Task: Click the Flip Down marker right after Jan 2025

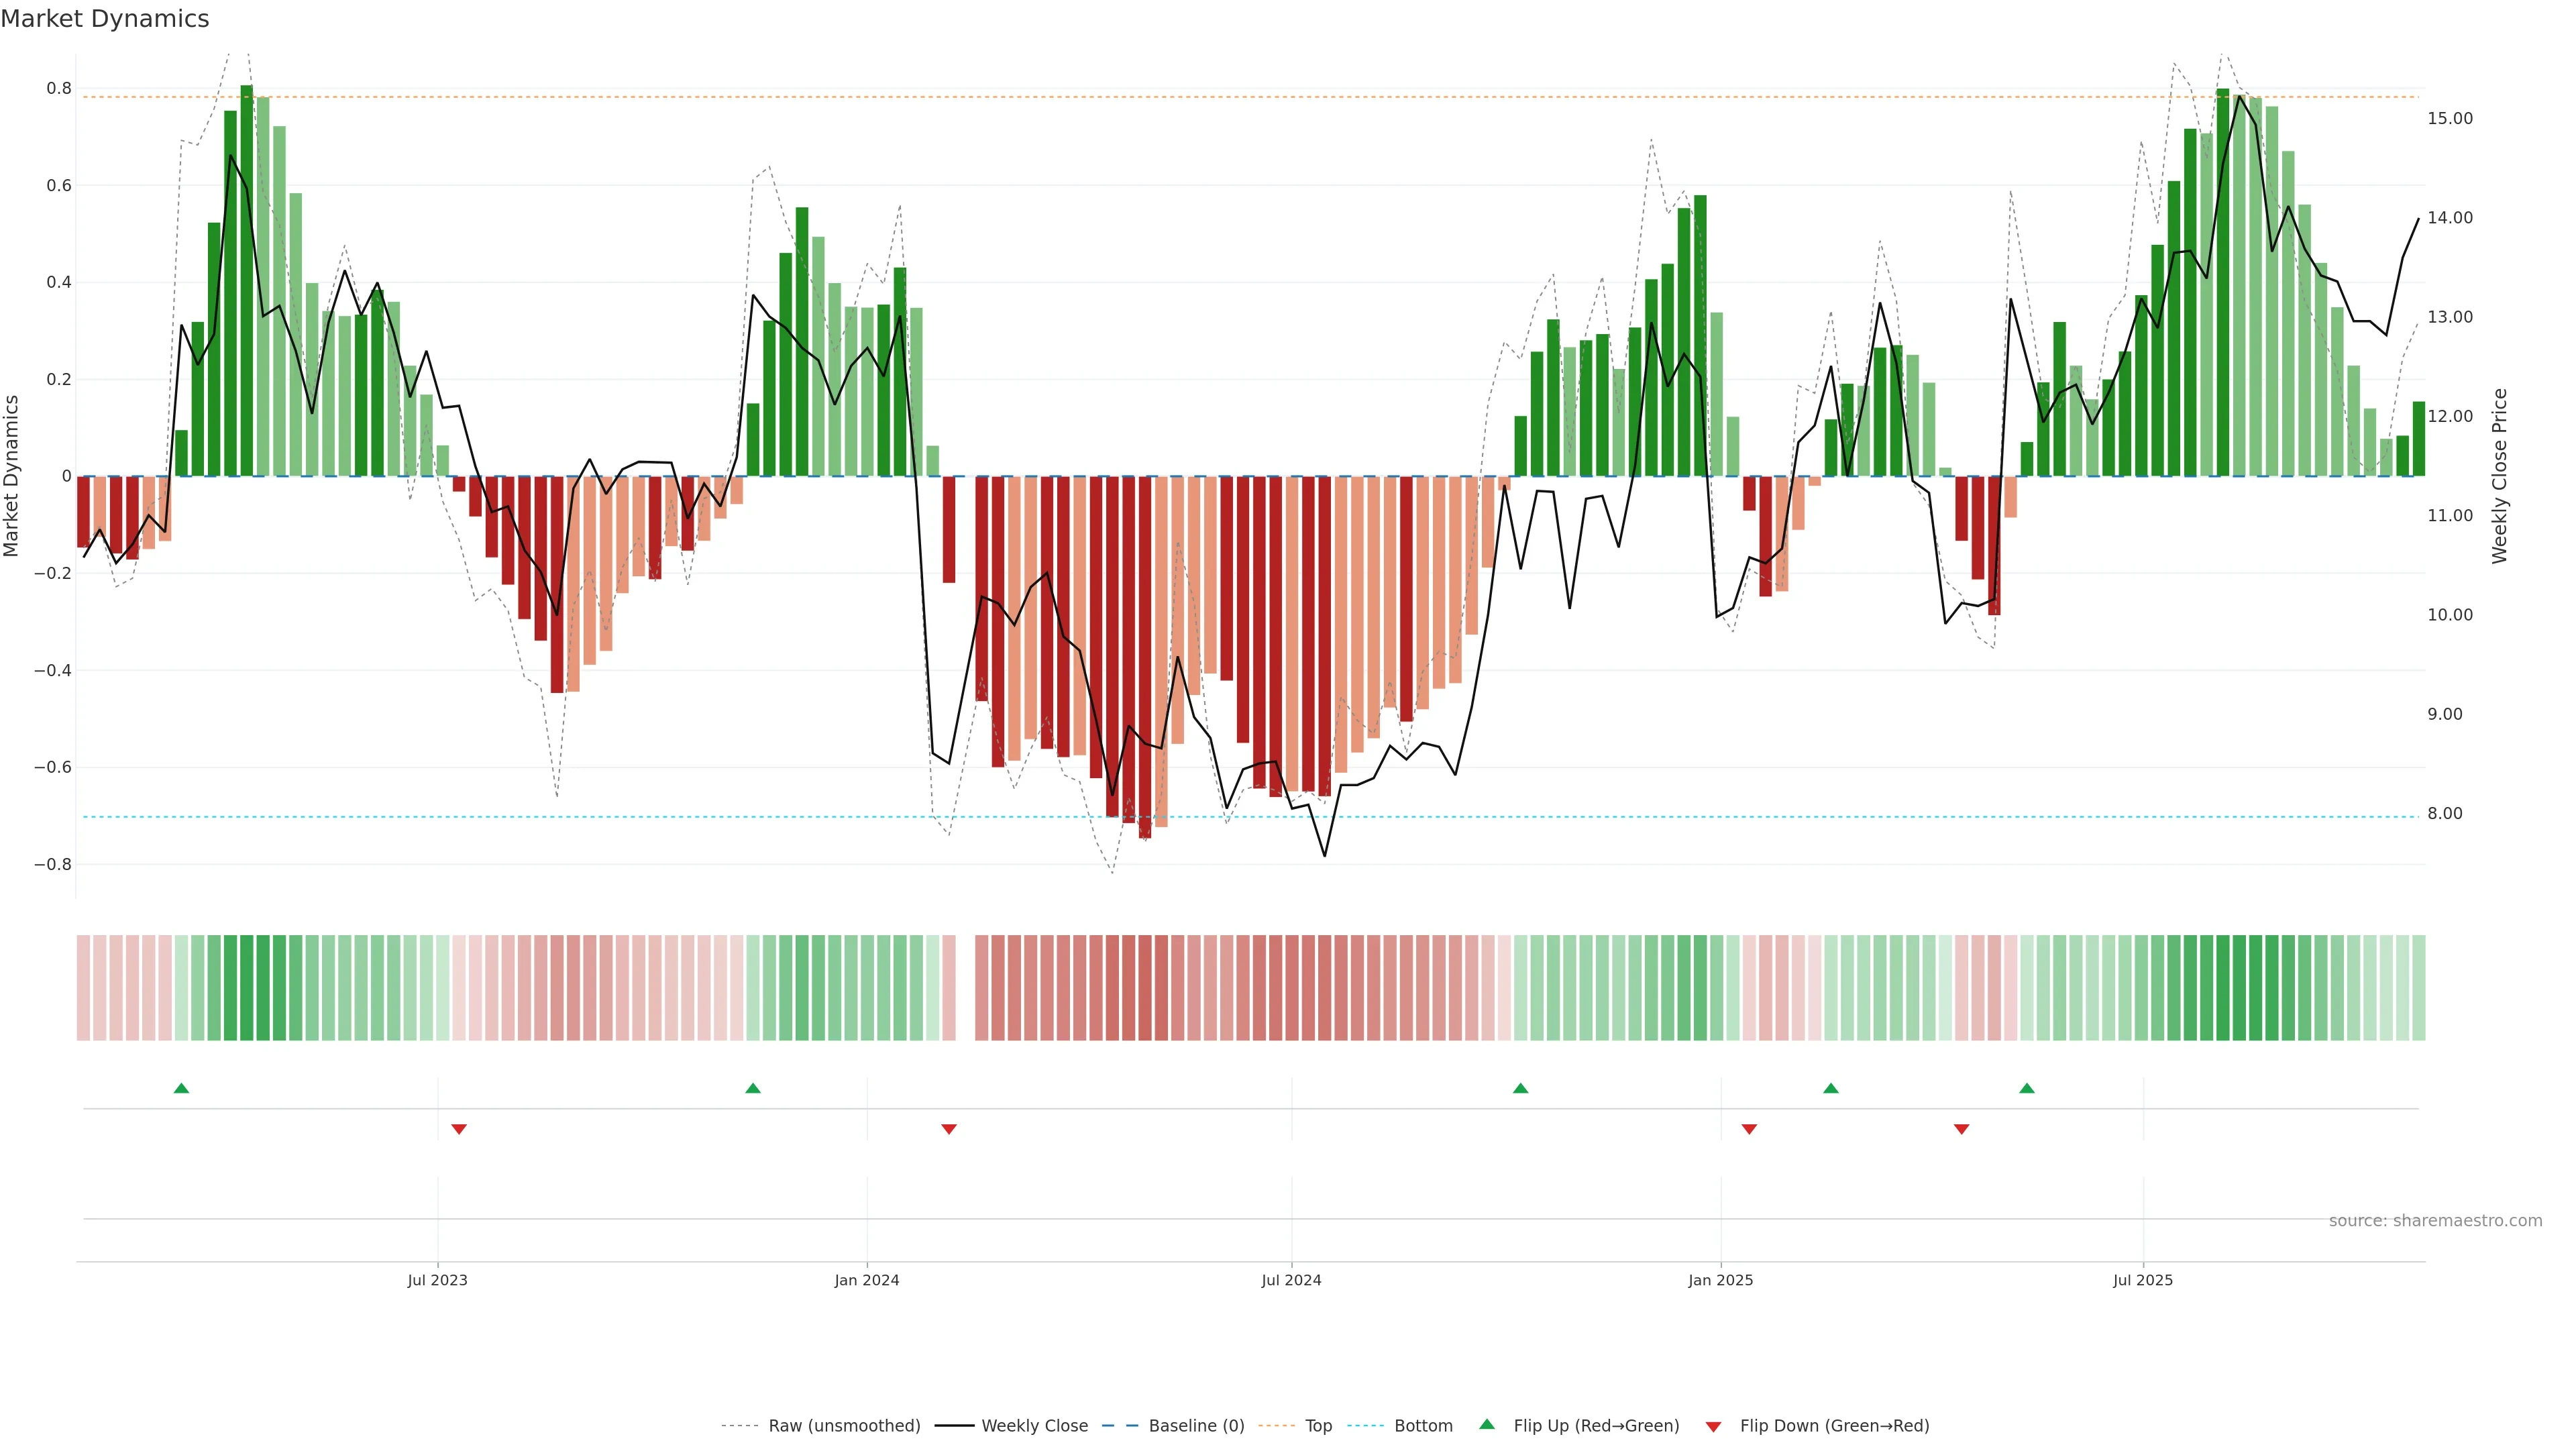Action: click(x=1749, y=1129)
